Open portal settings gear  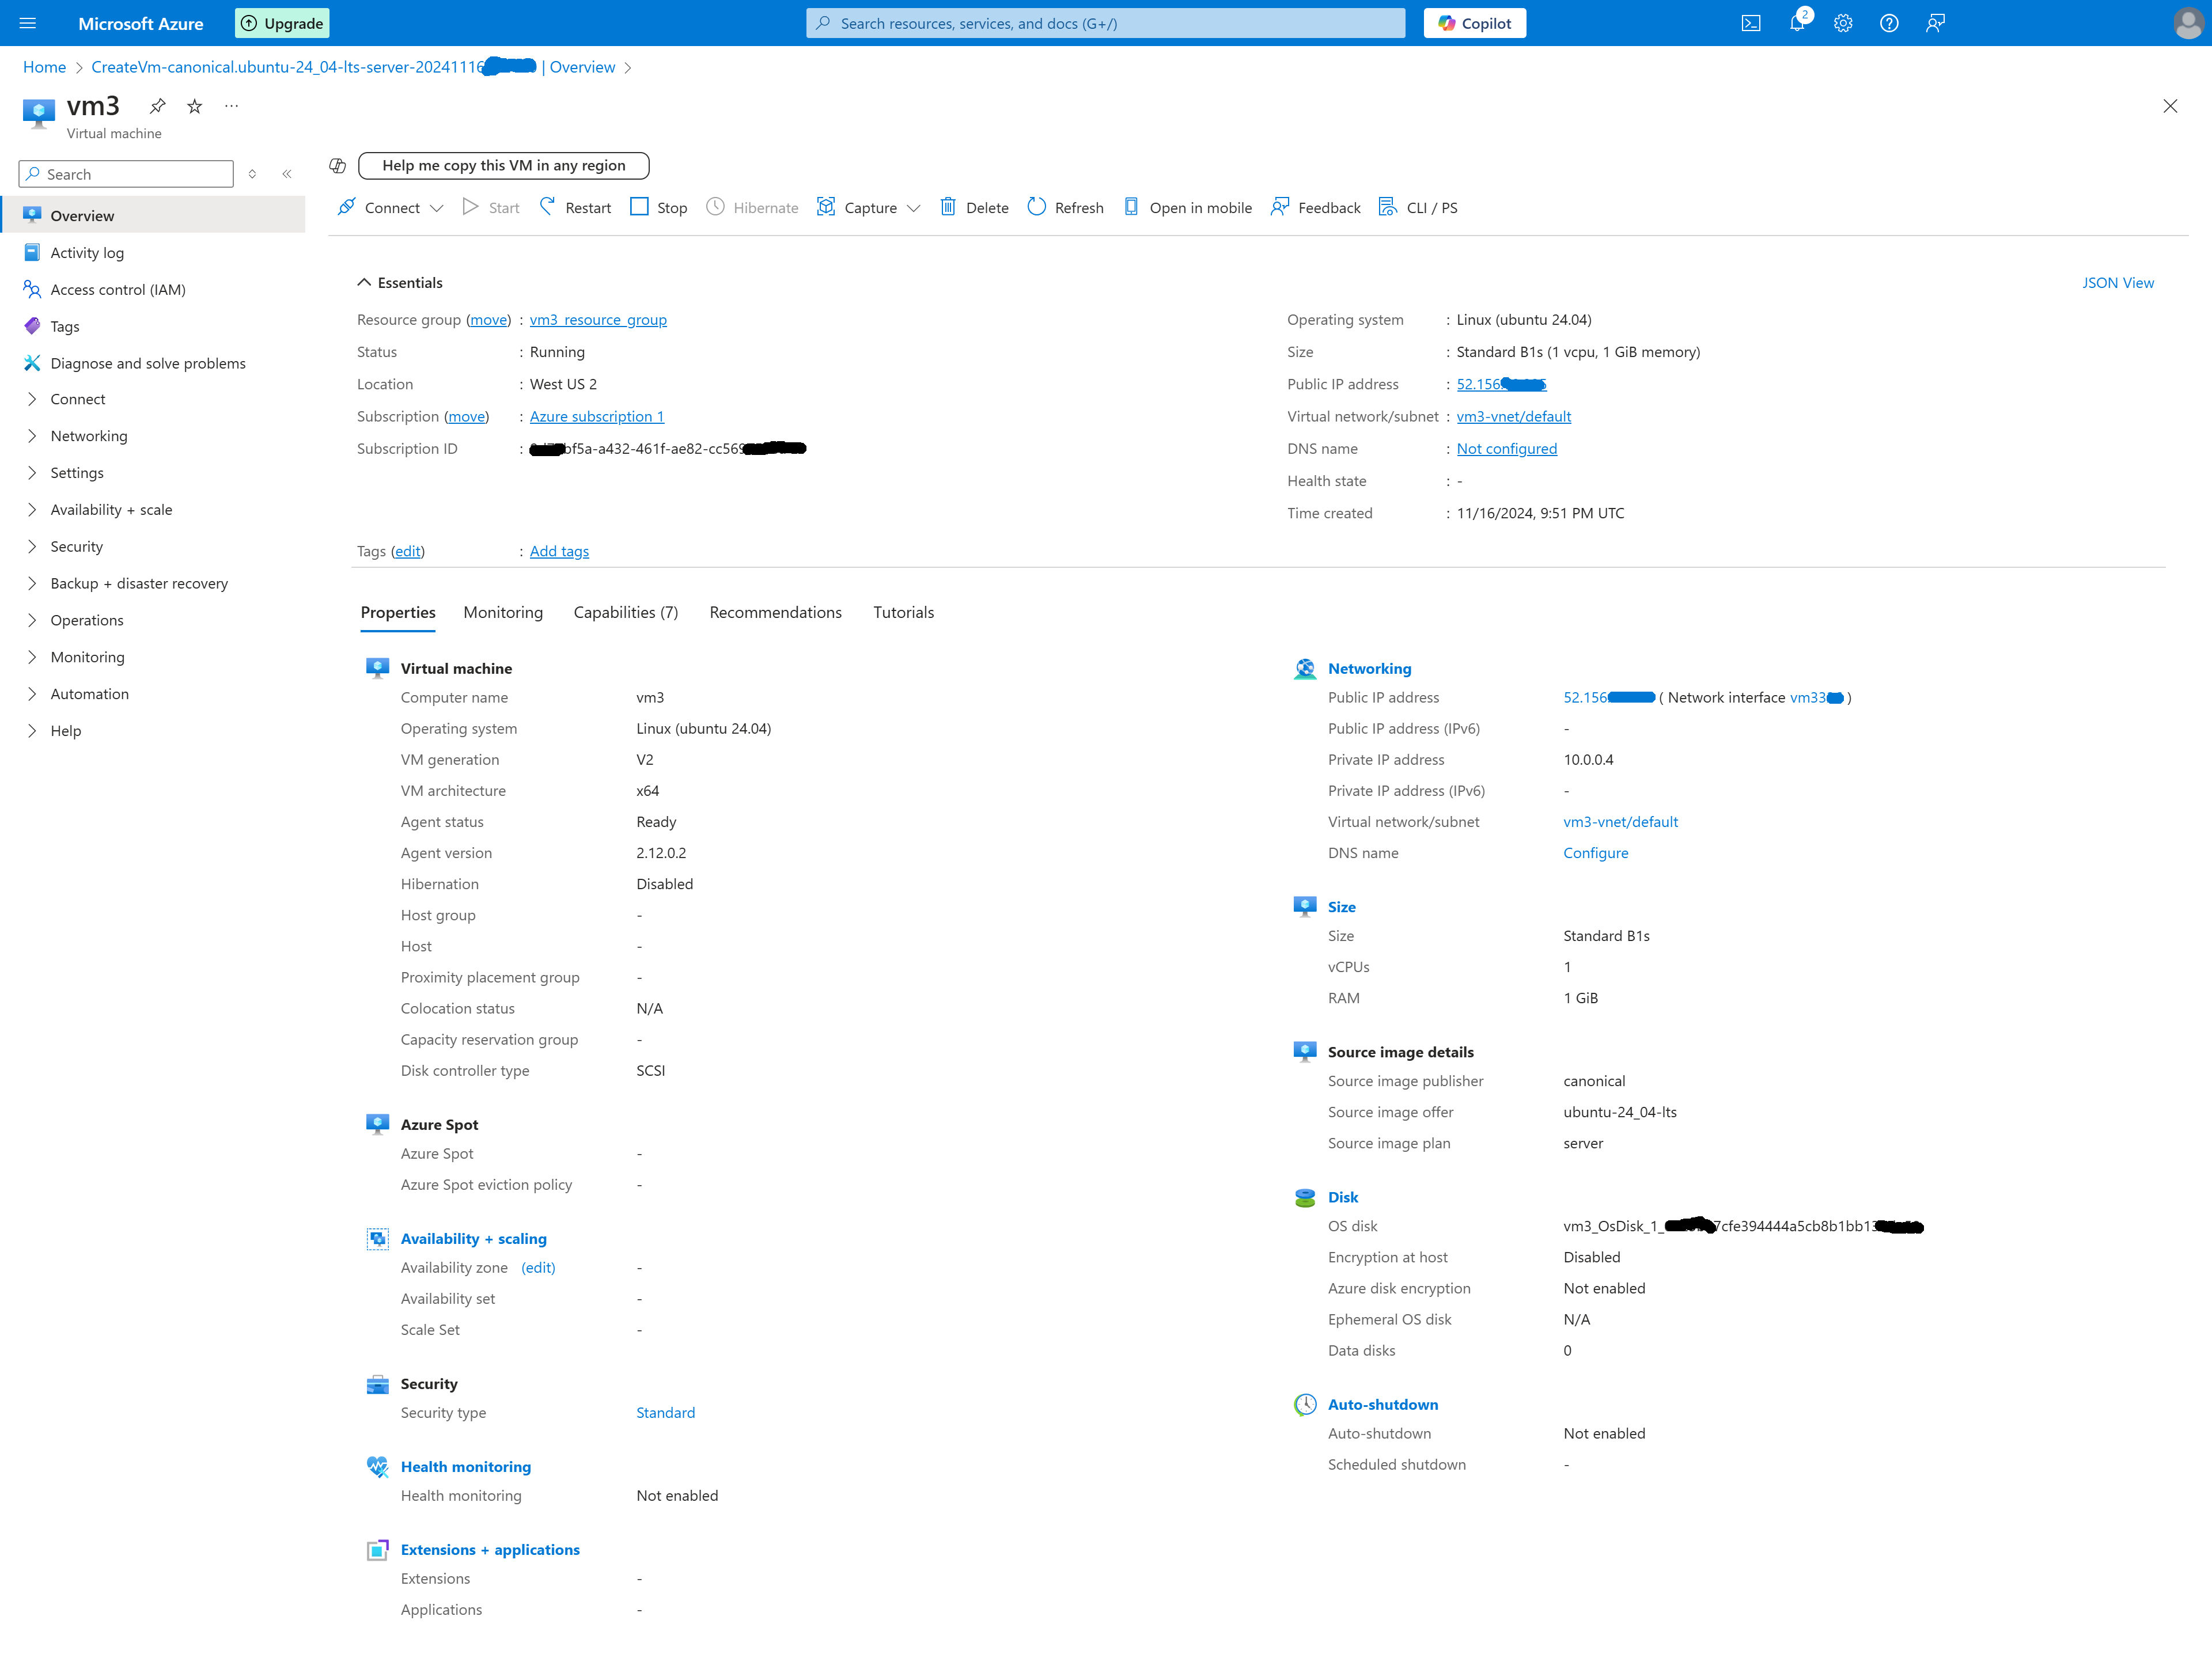[x=1843, y=23]
